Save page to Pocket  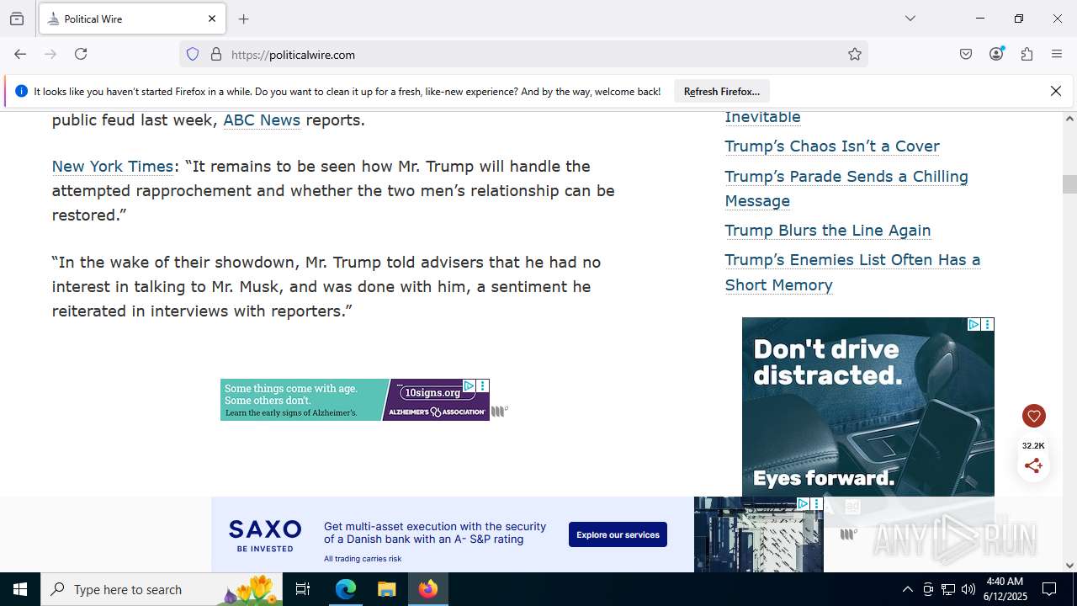click(966, 54)
